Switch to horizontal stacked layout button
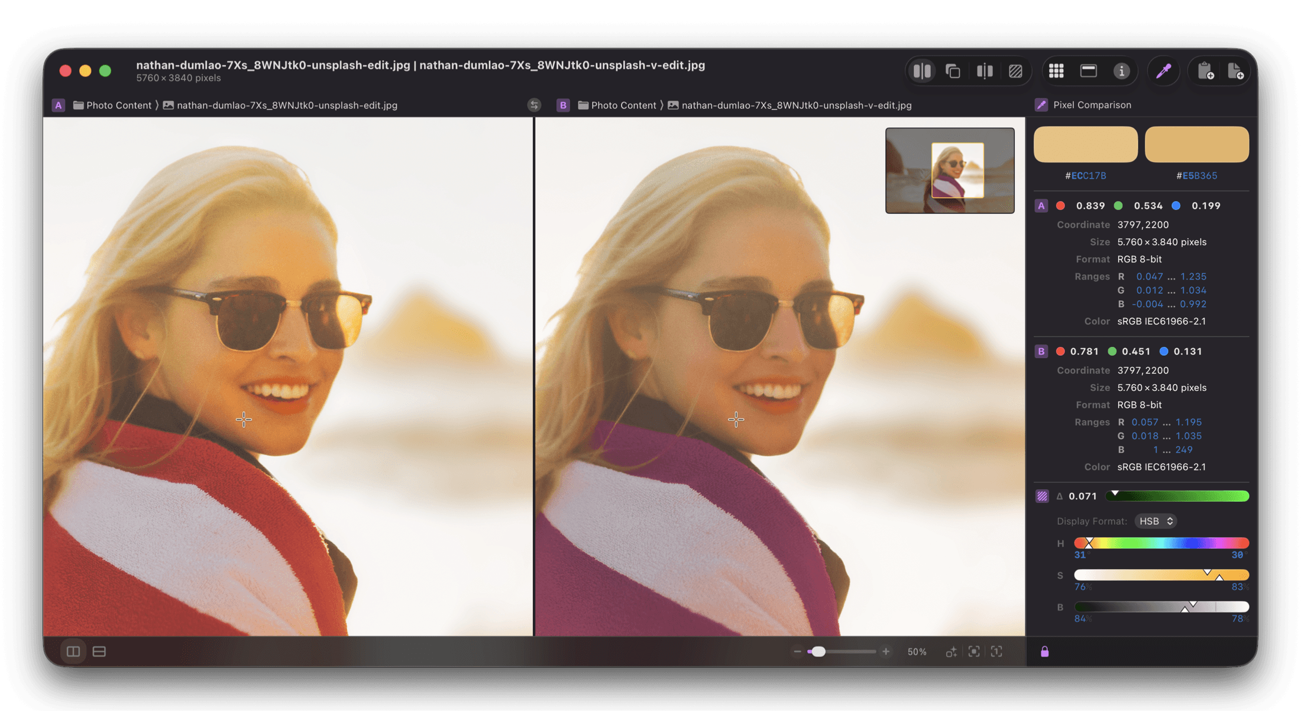 coord(99,651)
